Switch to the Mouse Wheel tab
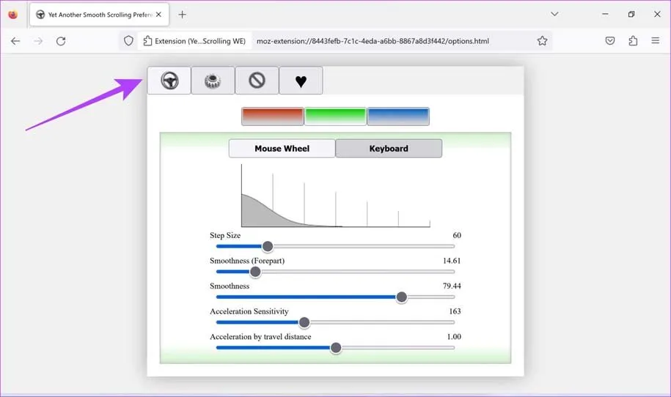Image resolution: width=671 pixels, height=397 pixels. tap(282, 149)
